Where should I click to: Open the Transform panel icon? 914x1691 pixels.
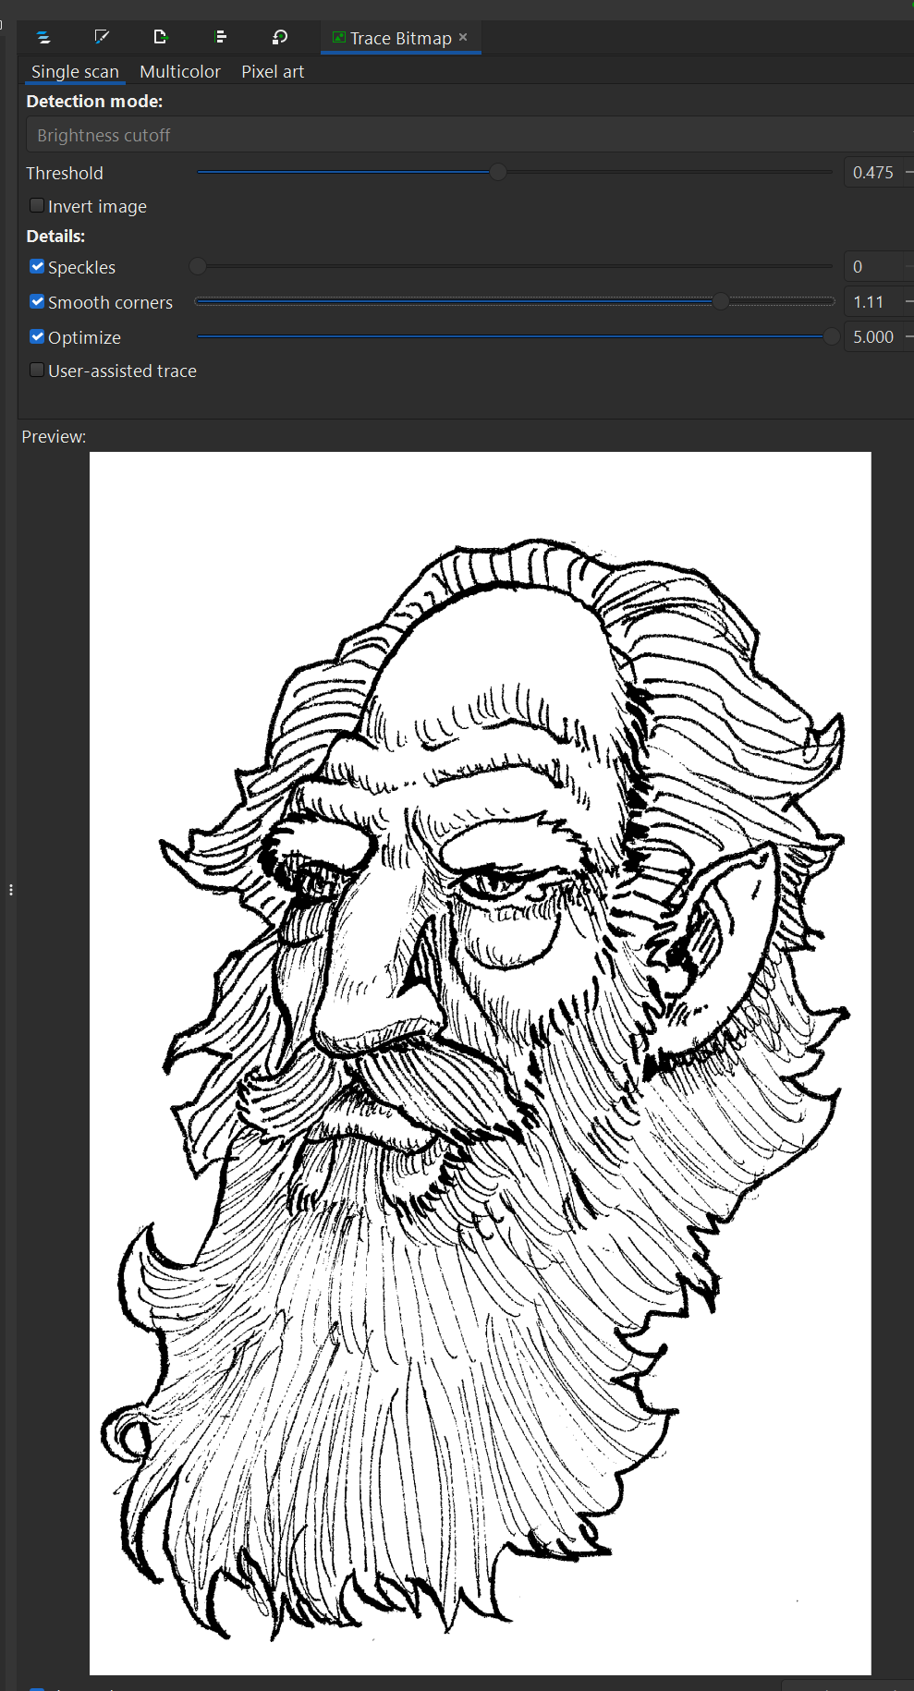pyautogui.click(x=279, y=37)
